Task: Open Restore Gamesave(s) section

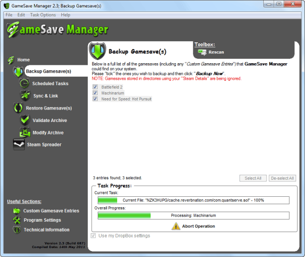Action: coord(49,108)
